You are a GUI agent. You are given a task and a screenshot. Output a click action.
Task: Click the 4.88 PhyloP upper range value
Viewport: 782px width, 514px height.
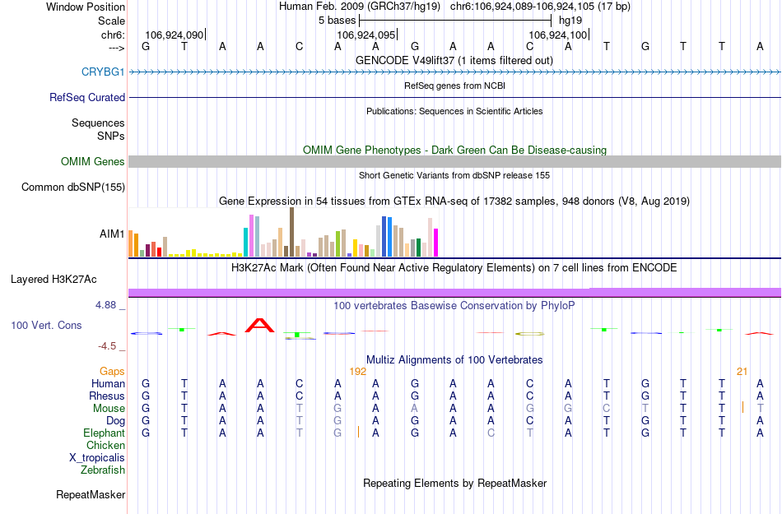click(105, 305)
